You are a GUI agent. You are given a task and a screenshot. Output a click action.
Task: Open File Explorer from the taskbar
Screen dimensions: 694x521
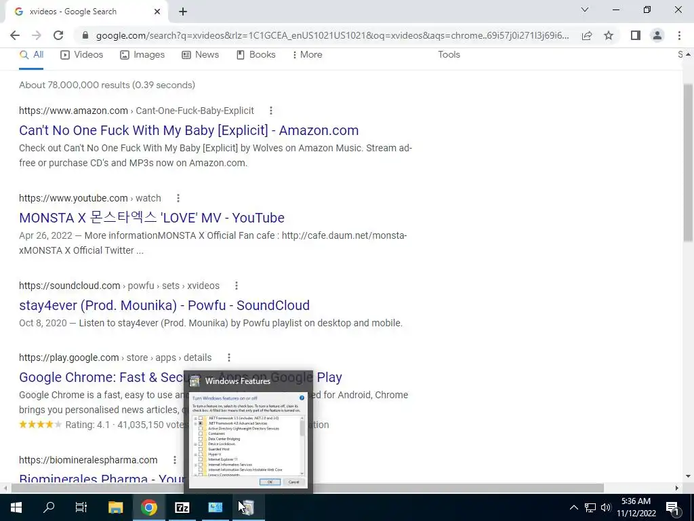[x=115, y=507]
